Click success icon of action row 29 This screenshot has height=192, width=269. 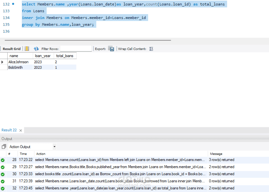[x=3, y=167]
